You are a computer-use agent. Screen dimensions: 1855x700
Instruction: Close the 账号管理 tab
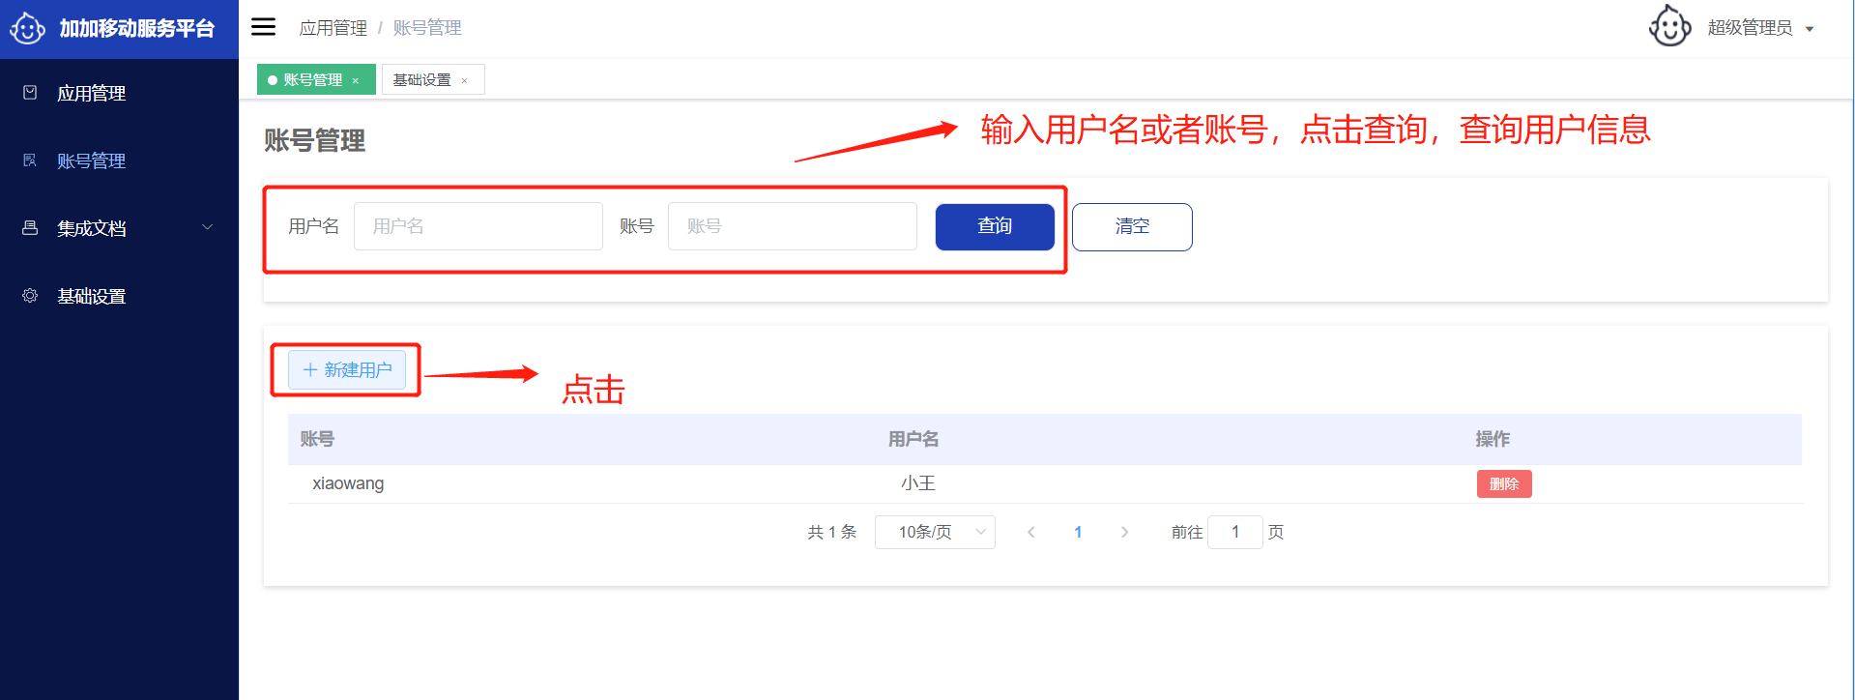point(356,80)
